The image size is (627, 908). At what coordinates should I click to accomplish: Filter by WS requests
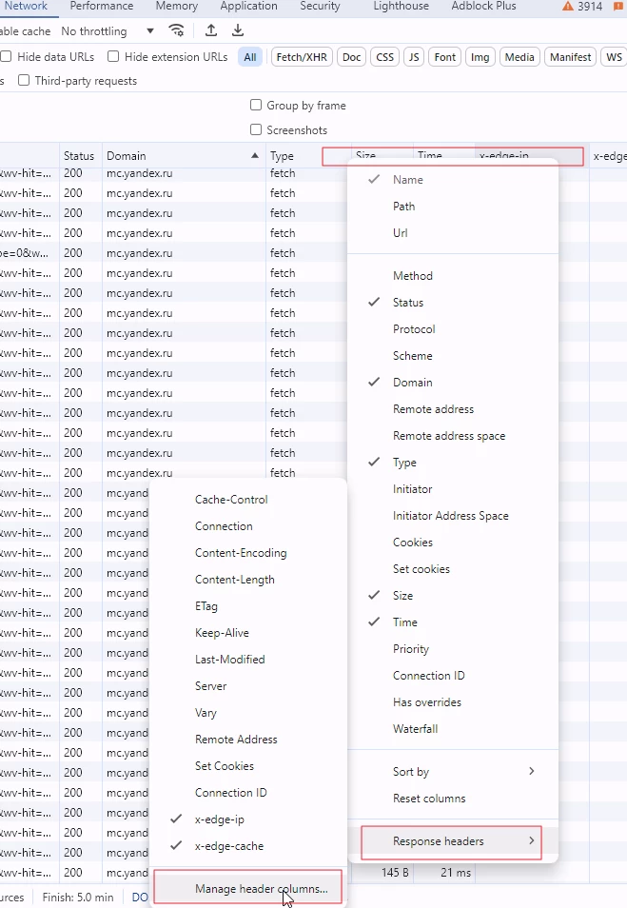[x=614, y=57]
